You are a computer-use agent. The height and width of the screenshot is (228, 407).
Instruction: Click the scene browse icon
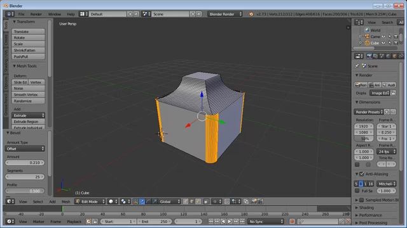tap(146, 14)
